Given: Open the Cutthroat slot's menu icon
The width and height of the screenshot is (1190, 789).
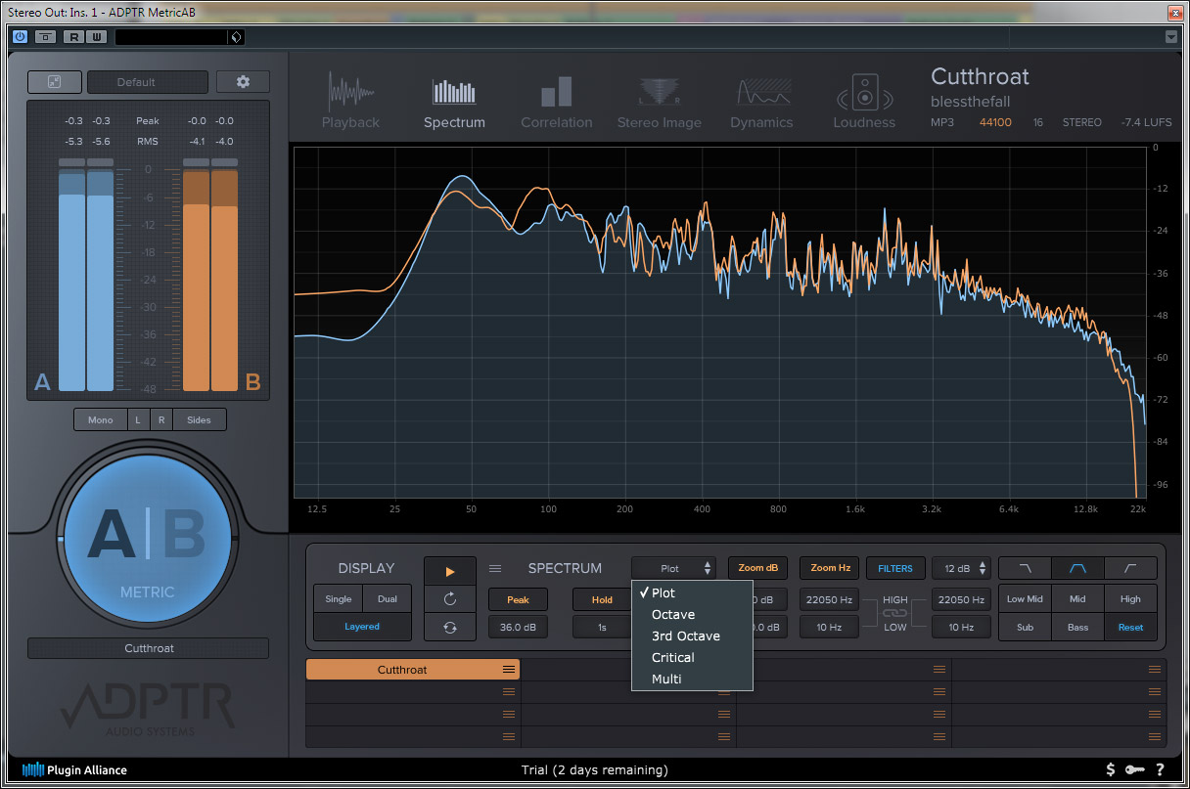Looking at the screenshot, I should coord(509,670).
